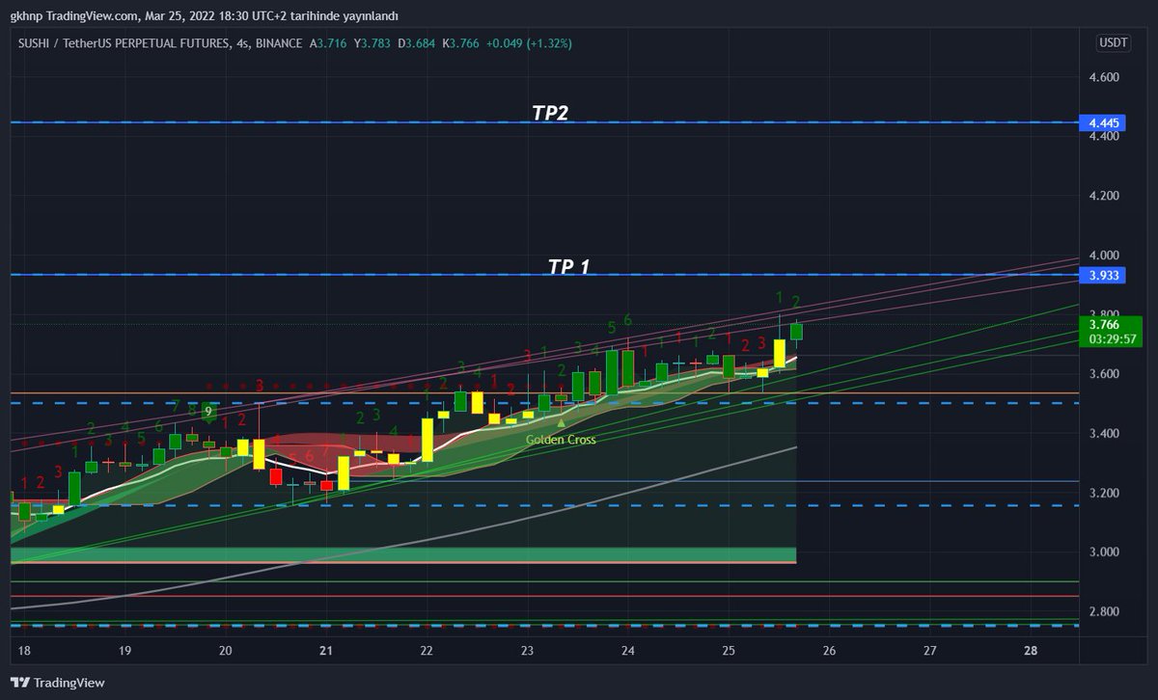The image size is (1158, 700).
Task: Click the 4.600 price axis label
Action: [x=1103, y=77]
